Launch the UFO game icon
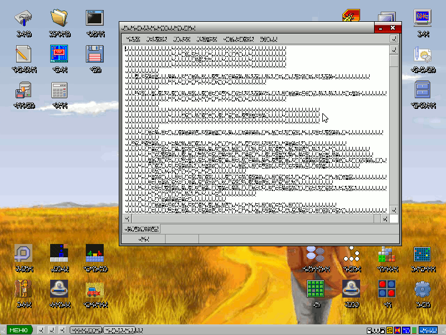Viewport: 446px width, 335px height. click(351, 290)
